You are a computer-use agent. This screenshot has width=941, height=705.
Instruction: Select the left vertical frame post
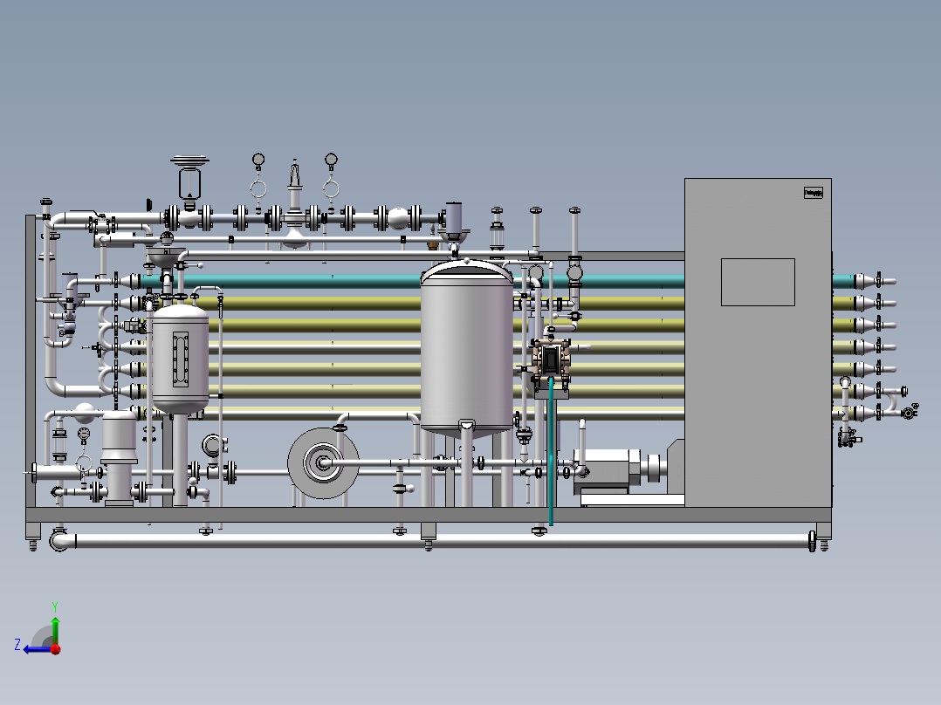(x=31, y=361)
